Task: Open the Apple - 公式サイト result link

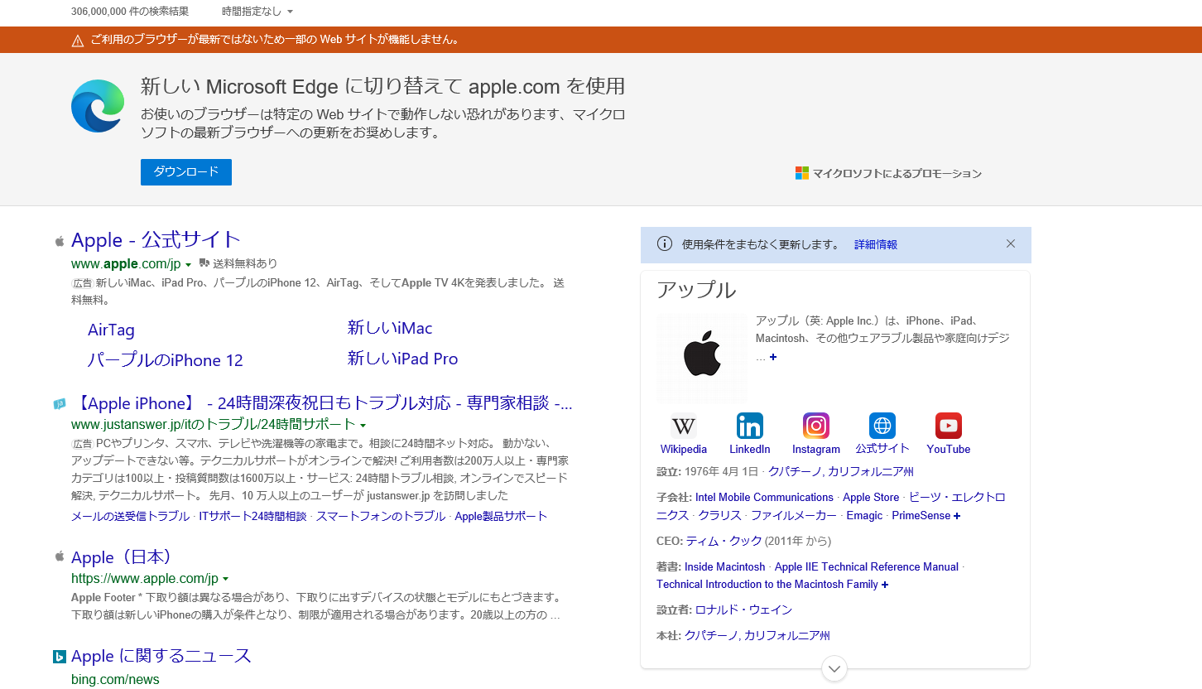Action: coord(156,240)
